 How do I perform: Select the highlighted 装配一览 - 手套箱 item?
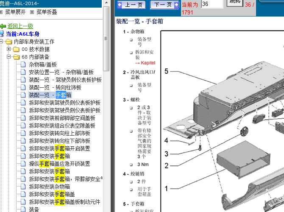point(50,95)
